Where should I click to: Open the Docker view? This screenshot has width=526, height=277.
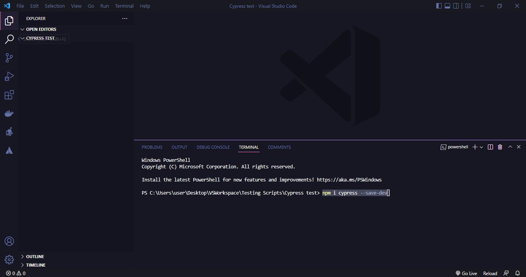(x=9, y=113)
